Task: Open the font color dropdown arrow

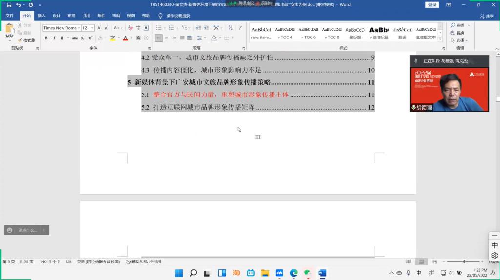Action: [x=131, y=38]
